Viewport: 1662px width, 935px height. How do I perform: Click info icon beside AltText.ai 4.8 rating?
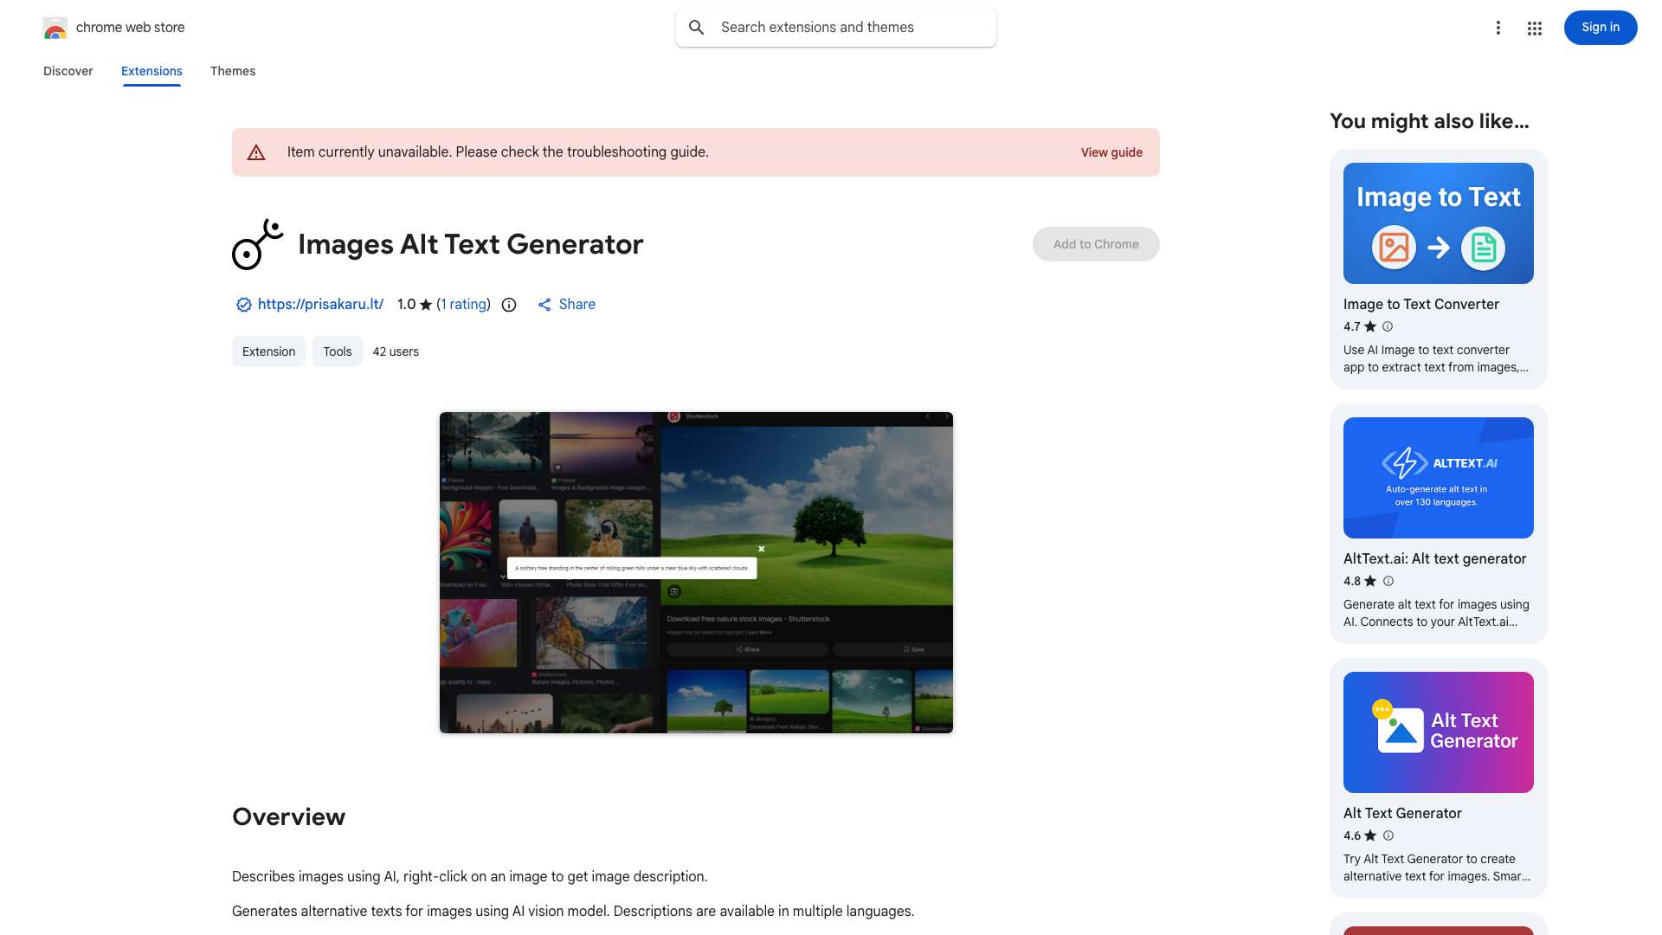pyautogui.click(x=1388, y=581)
